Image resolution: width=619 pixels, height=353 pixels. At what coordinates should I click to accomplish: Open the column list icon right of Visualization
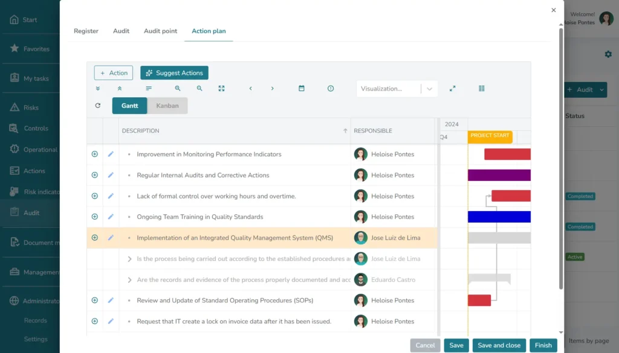pyautogui.click(x=482, y=89)
